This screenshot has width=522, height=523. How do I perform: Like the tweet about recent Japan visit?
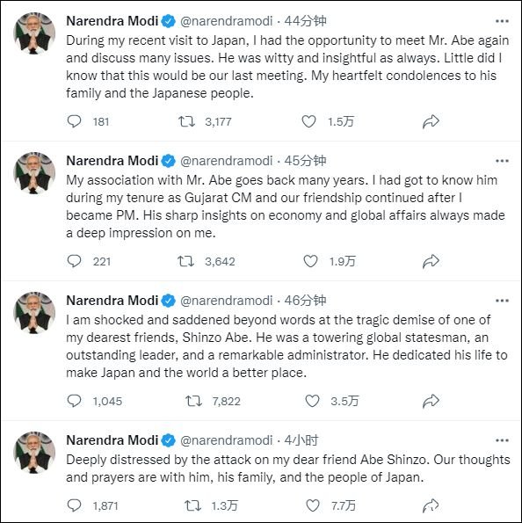click(308, 121)
